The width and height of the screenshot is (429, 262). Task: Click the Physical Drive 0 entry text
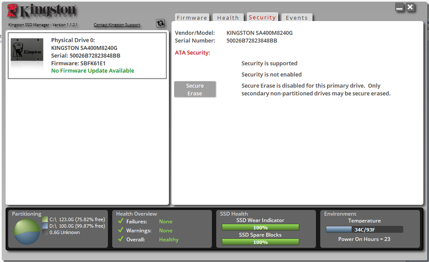73,40
